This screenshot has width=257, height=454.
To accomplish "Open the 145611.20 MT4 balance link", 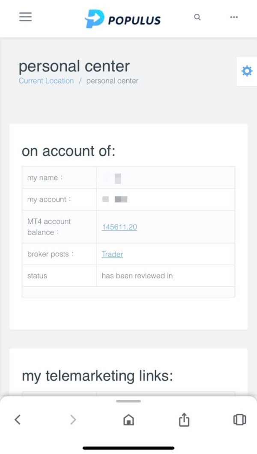I will (120, 227).
